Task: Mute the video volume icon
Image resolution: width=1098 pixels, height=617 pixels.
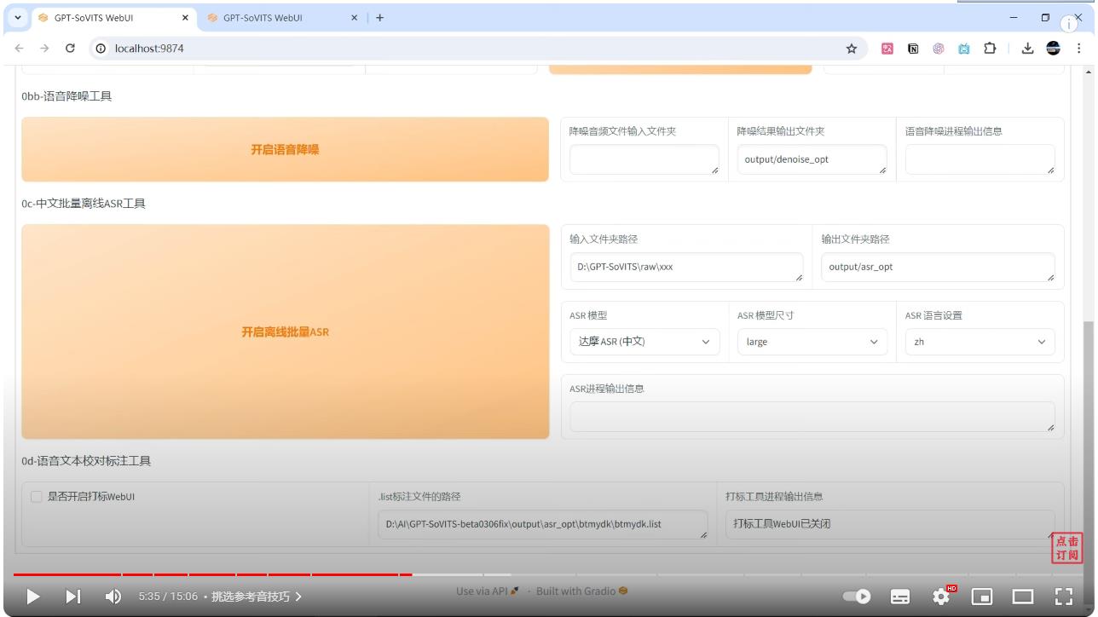Action: 112,597
